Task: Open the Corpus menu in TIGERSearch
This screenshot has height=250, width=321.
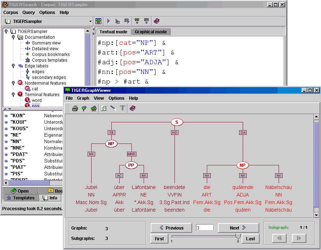Action: [11, 13]
